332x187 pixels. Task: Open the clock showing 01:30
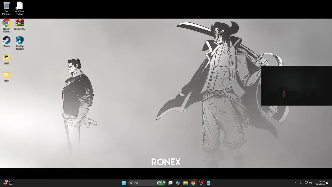(x=320, y=183)
